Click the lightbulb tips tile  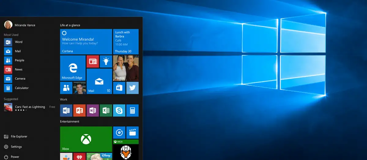[x=106, y=61]
